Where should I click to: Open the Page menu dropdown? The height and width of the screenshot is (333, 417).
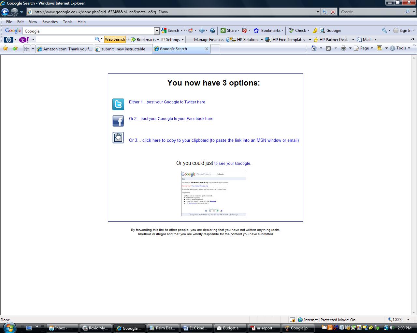coord(367,48)
